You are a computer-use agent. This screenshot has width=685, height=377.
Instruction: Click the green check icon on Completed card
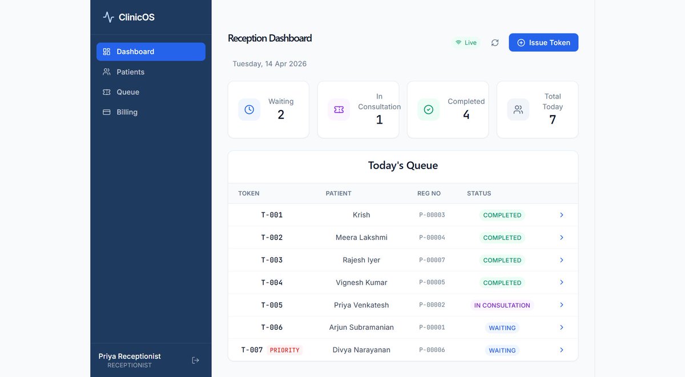(x=428, y=109)
